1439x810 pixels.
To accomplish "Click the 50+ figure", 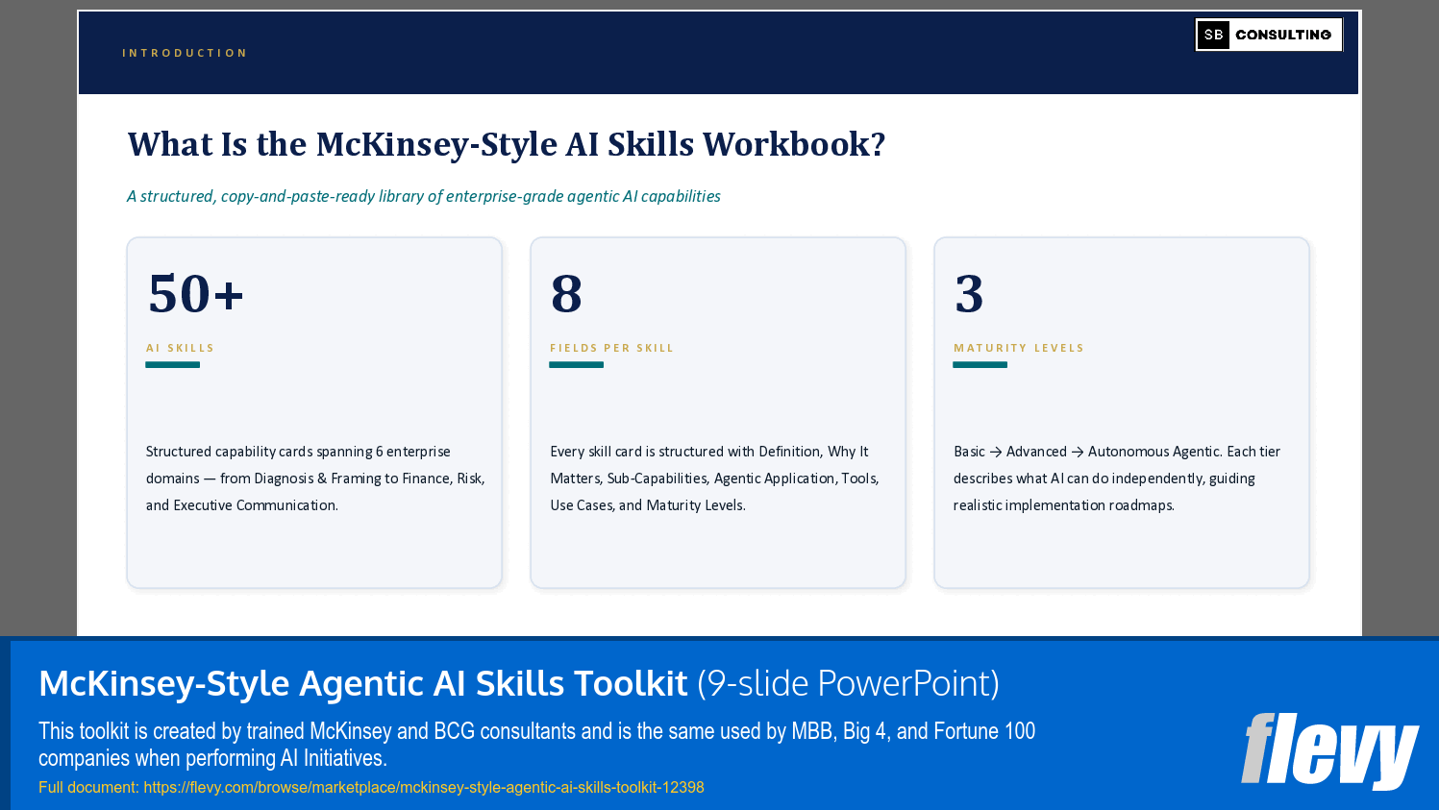I will point(196,293).
